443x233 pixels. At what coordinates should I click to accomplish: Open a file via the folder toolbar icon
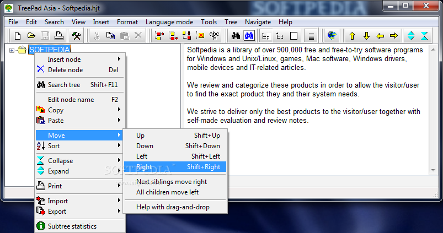pyautogui.click(x=31, y=36)
